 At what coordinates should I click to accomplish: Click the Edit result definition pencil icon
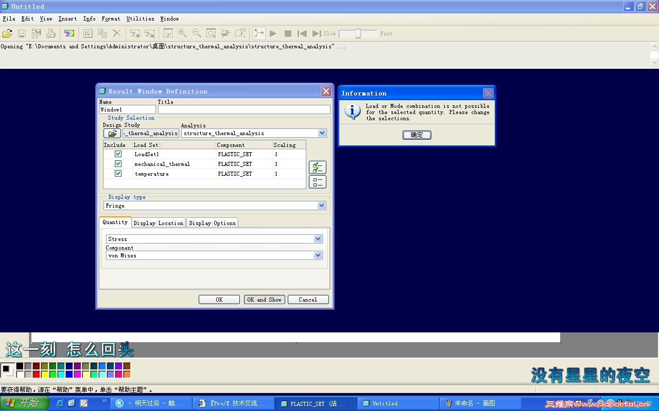[88, 33]
